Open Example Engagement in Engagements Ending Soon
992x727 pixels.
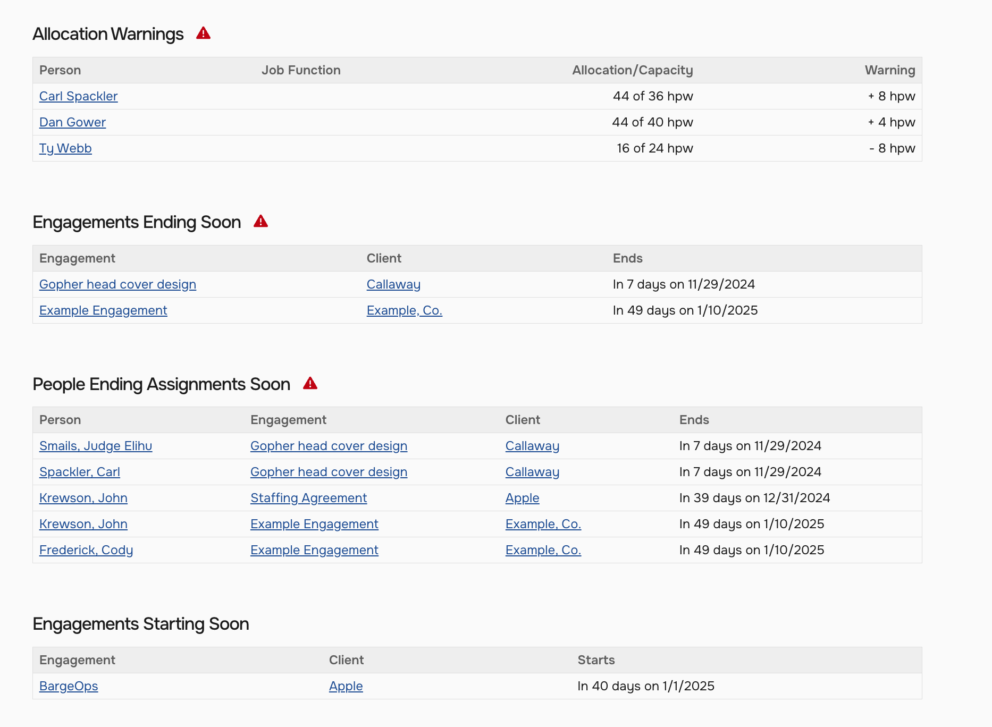103,310
